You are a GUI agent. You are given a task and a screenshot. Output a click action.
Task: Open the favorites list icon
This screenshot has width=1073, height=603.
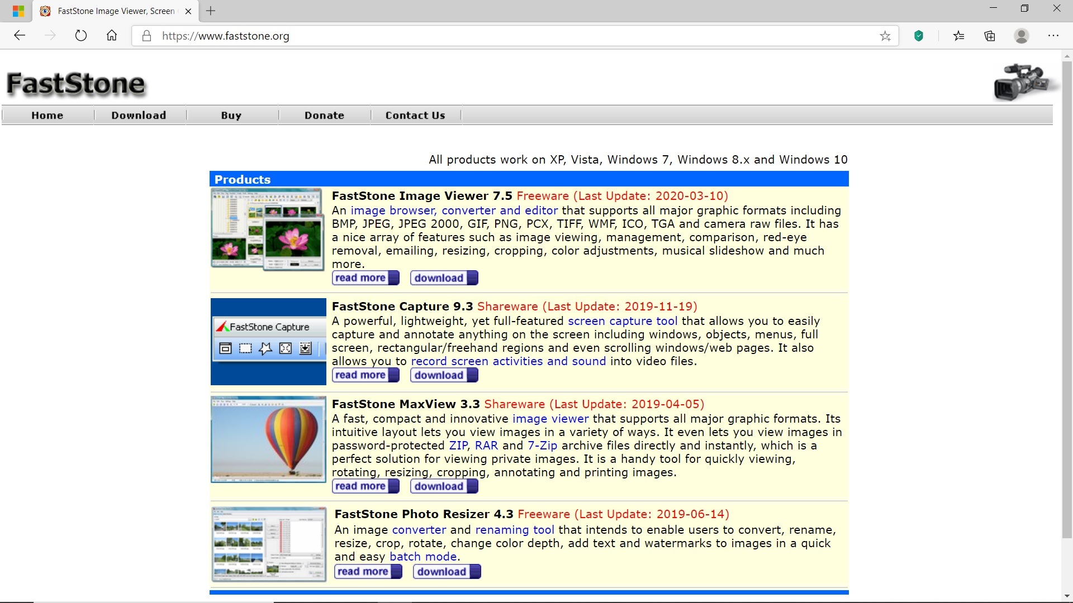pyautogui.click(x=958, y=36)
